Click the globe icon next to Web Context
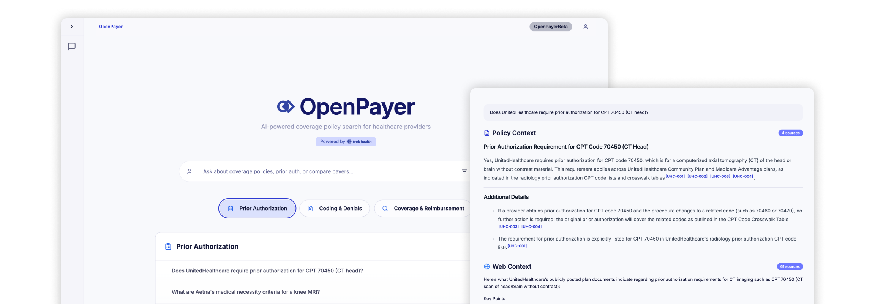875x304 pixels. 487,267
